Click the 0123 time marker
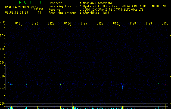The width and height of the screenshot is (171, 109). tap(51, 23)
